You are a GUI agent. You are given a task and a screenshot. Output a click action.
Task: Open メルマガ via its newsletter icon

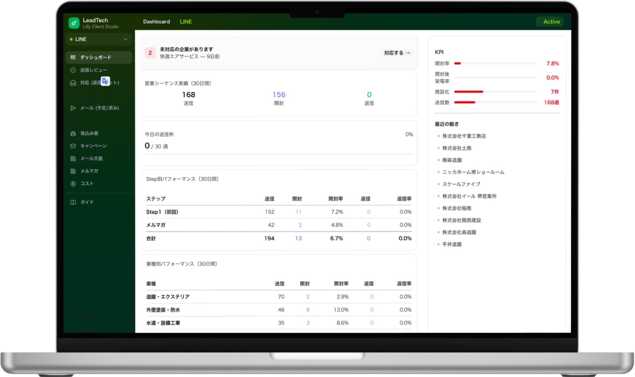point(73,171)
